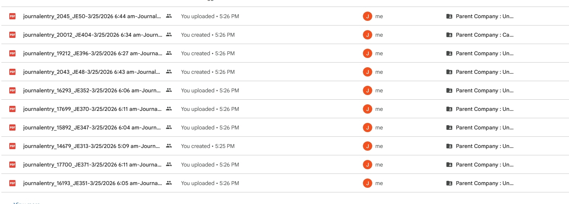
Task: Click the PDF icon for journalentry_16193_JE351
Action: click(12, 183)
